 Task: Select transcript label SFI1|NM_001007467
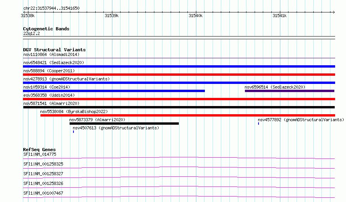(43, 193)
